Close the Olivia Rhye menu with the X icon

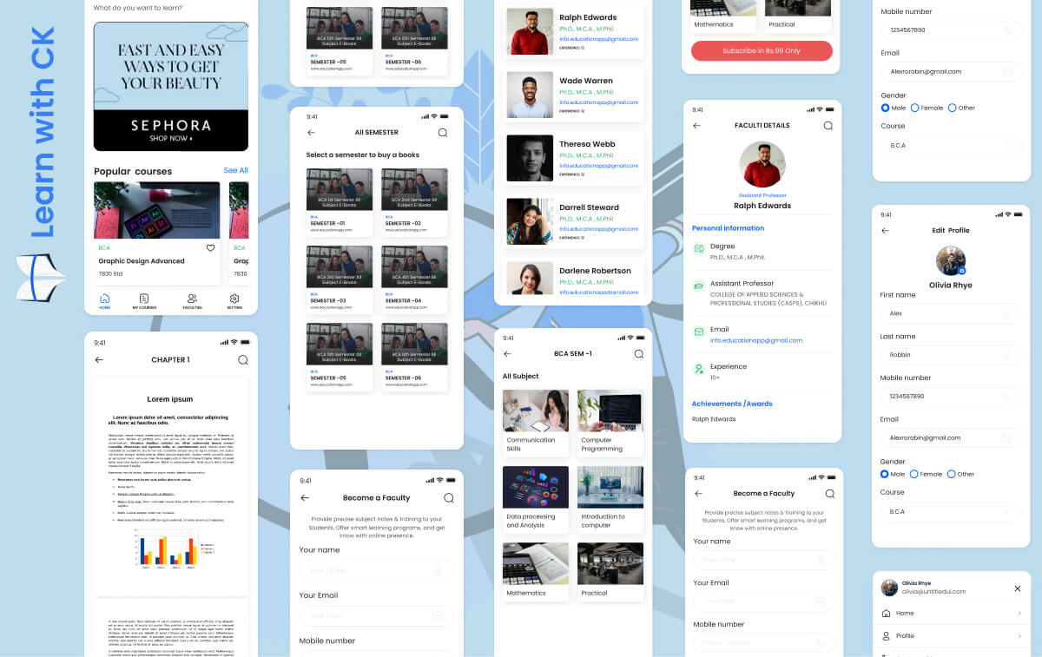point(1018,588)
